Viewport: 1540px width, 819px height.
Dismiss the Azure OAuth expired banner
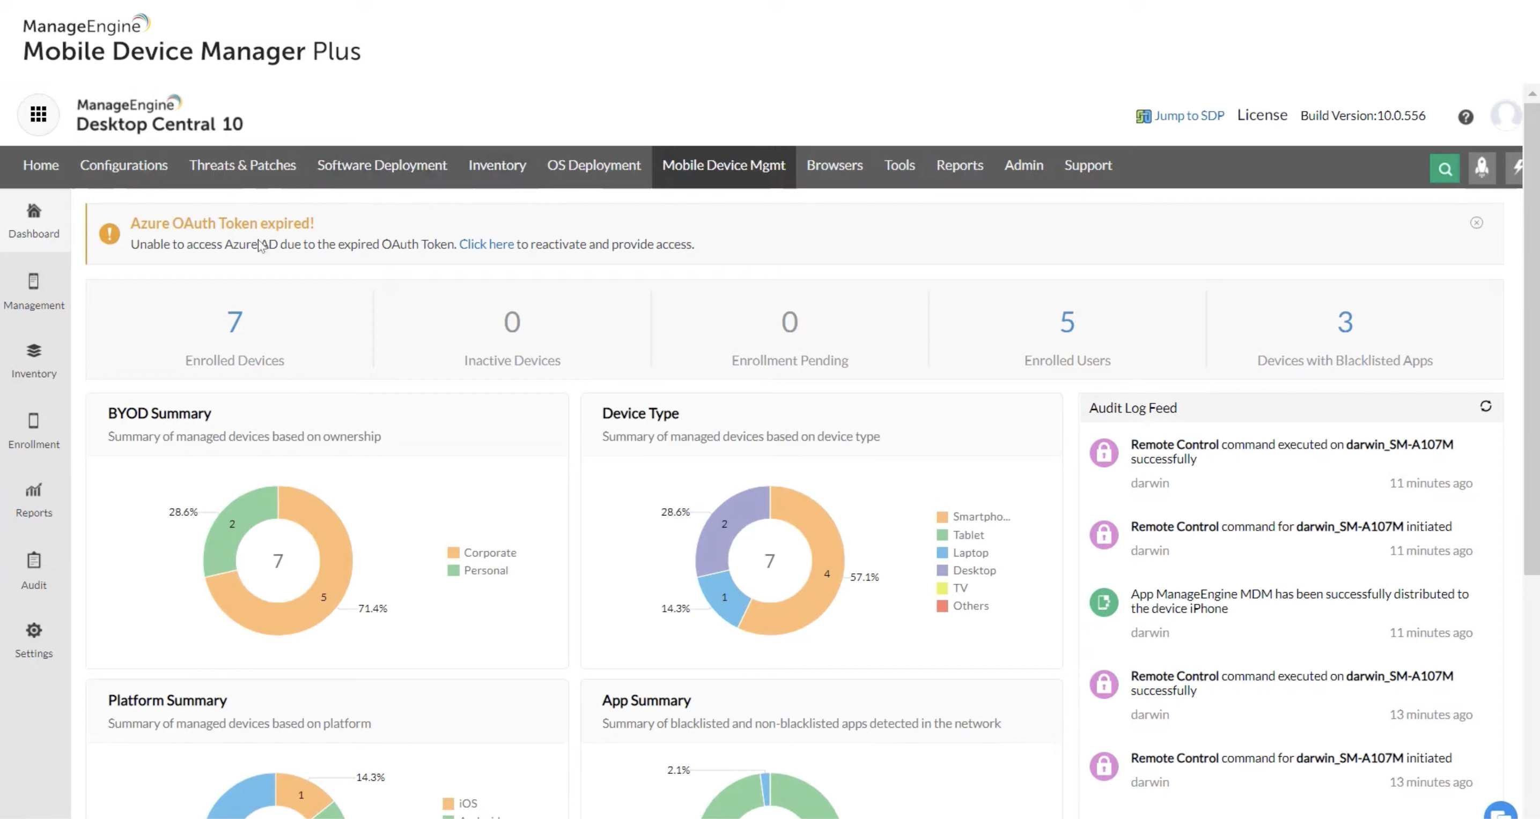1477,222
